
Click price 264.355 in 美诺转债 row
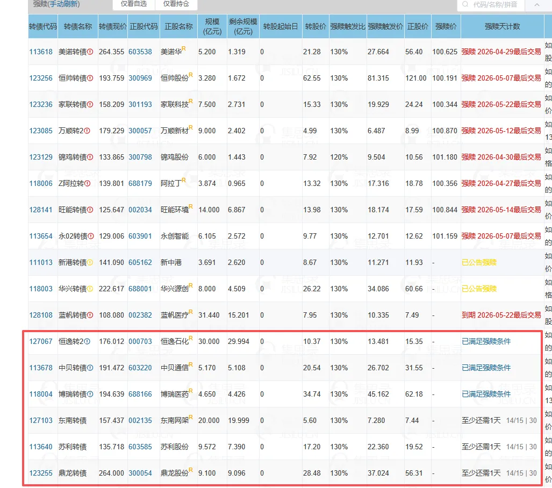[112, 52]
